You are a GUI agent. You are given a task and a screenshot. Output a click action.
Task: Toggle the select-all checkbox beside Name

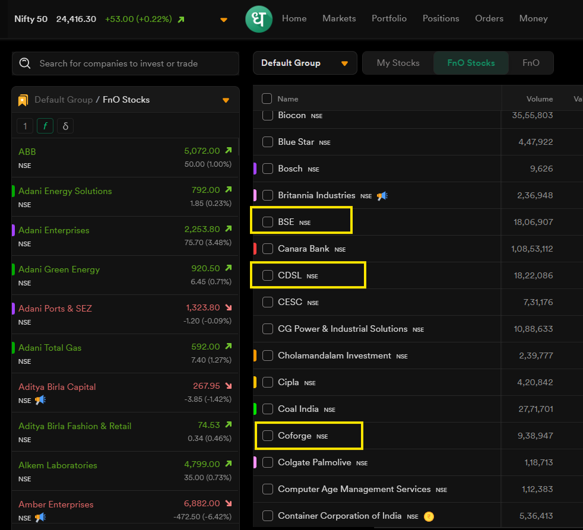click(267, 99)
